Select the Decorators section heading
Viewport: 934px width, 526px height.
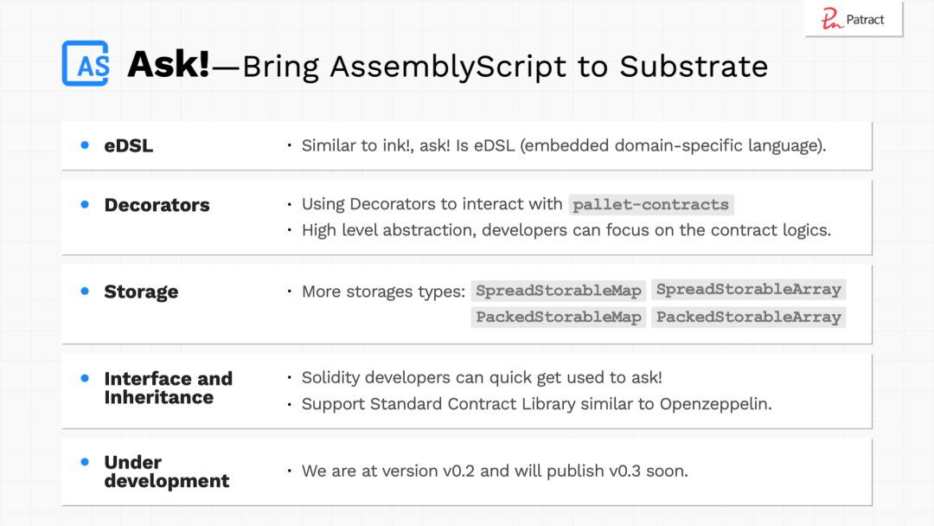click(x=157, y=205)
